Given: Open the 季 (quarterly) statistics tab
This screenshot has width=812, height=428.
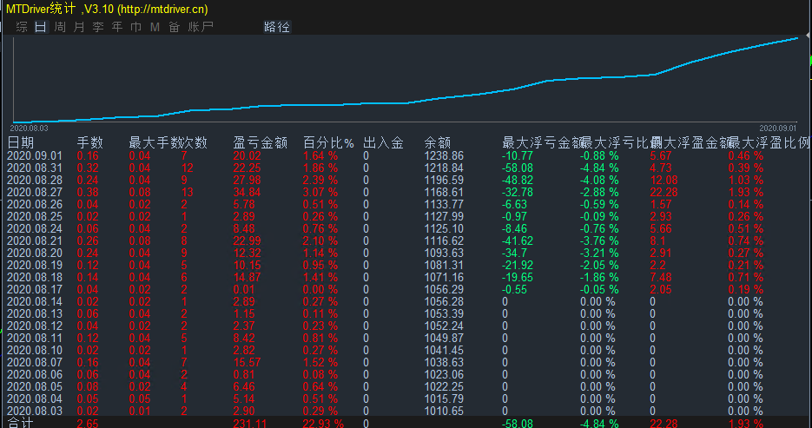Looking at the screenshot, I should coord(98,27).
